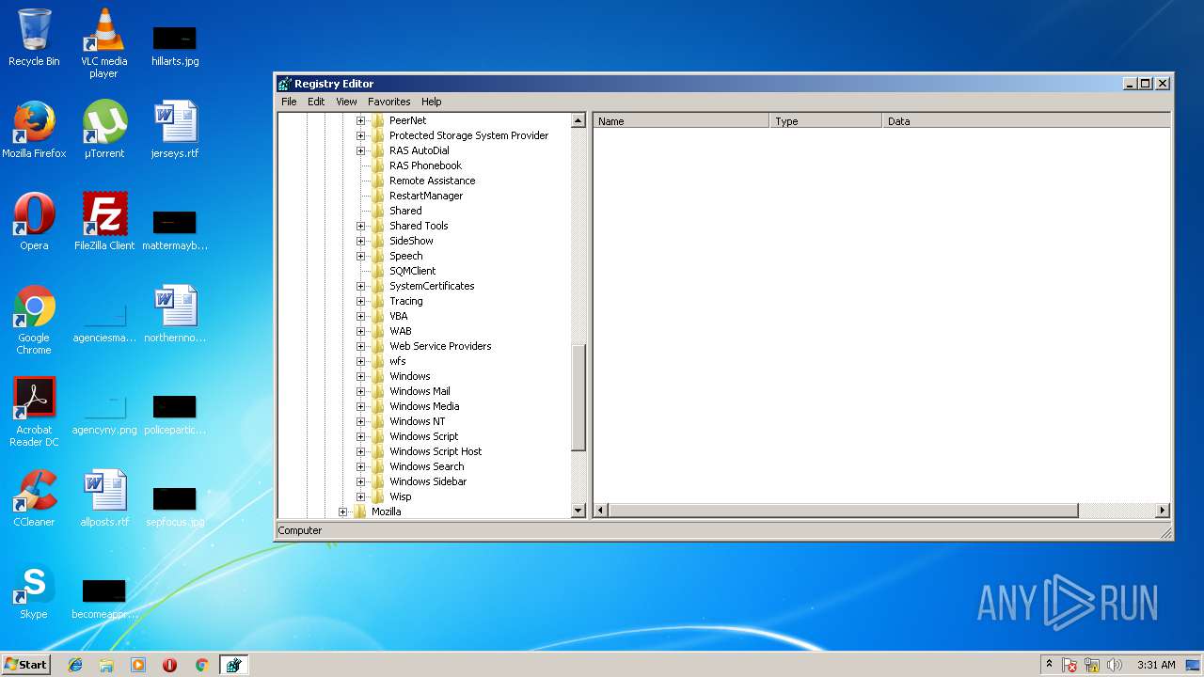Select the SideShow registry key
Screen dimensions: 1204x677
pos(411,241)
